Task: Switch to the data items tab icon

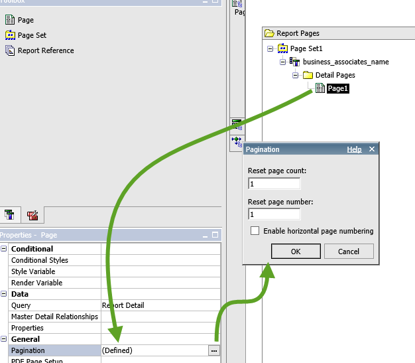Action: tap(9, 214)
